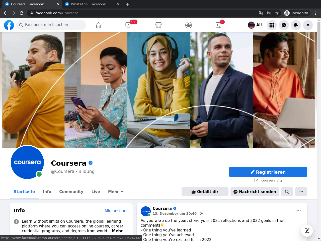Click the verified badge beside Coursera title

tap(91, 163)
